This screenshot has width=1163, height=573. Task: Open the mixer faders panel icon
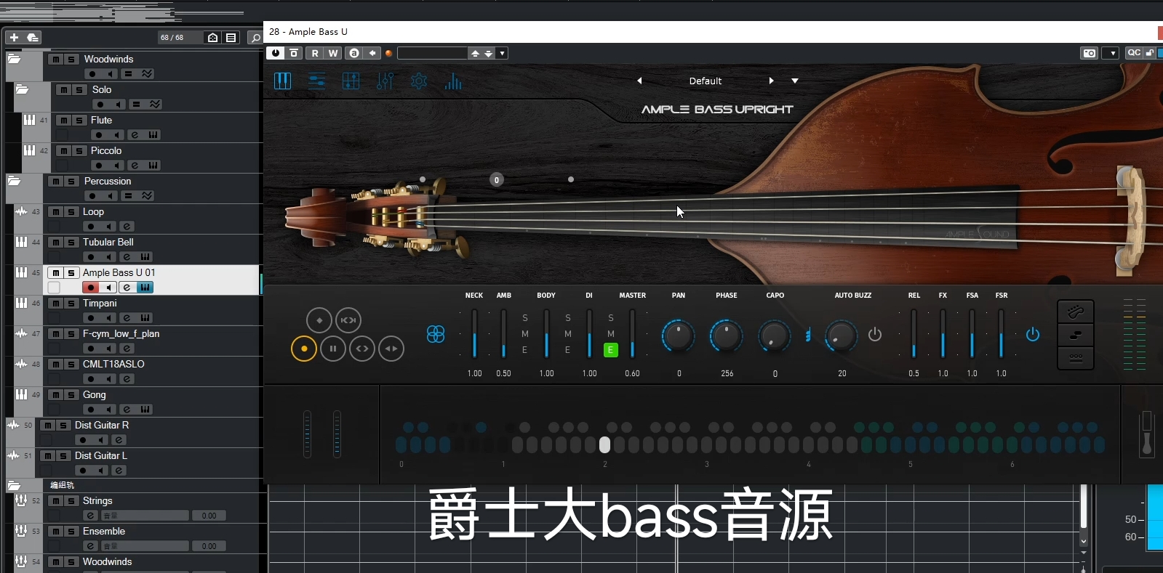pos(385,81)
